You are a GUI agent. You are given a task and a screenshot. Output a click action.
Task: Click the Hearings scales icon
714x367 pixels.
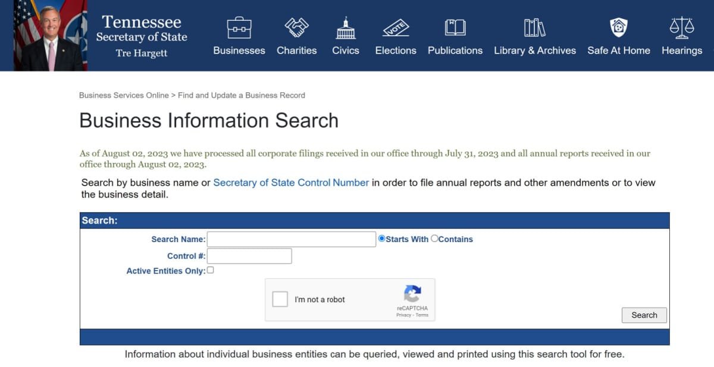pos(682,27)
